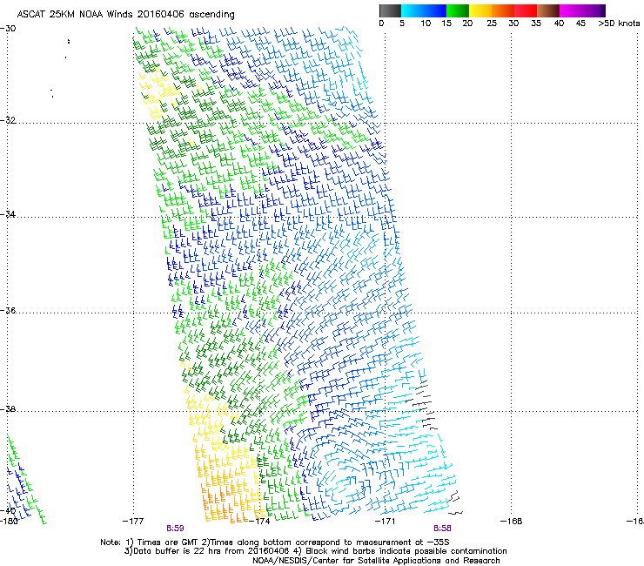
Task: Click the cyan-blue 5-15 knots color swatch
Action: (x=424, y=10)
